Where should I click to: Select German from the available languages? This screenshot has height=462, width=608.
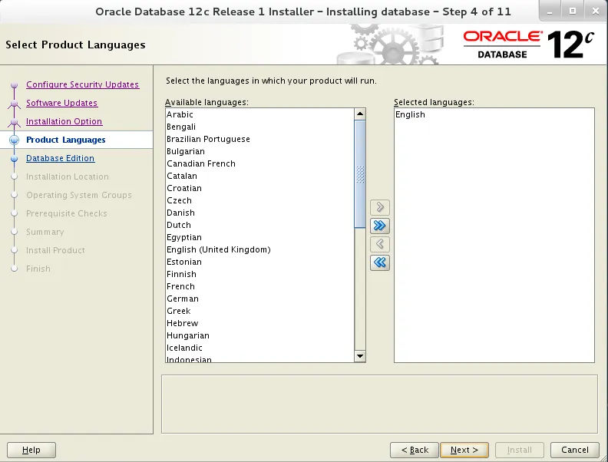click(x=183, y=299)
